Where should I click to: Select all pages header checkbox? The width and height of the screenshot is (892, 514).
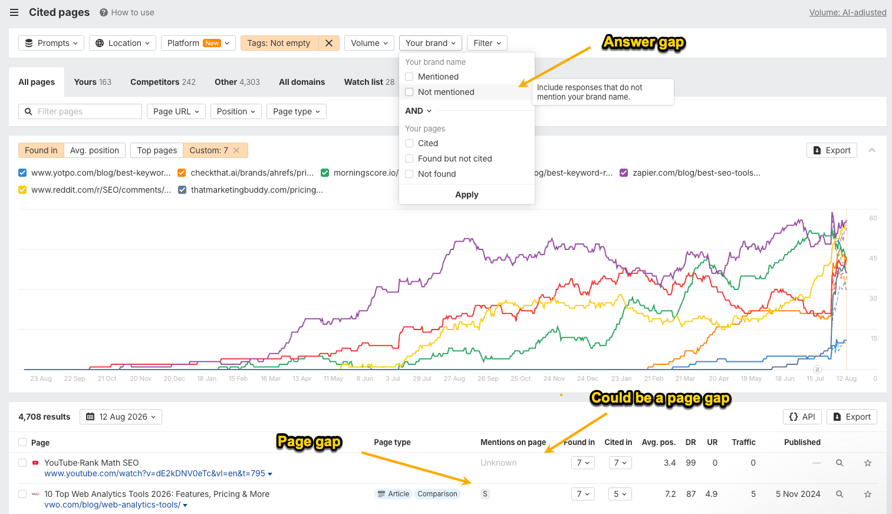pyautogui.click(x=22, y=442)
